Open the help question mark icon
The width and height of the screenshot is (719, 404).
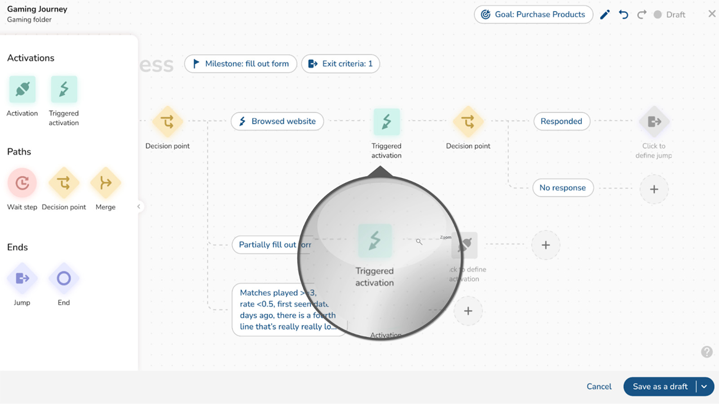coord(707,352)
